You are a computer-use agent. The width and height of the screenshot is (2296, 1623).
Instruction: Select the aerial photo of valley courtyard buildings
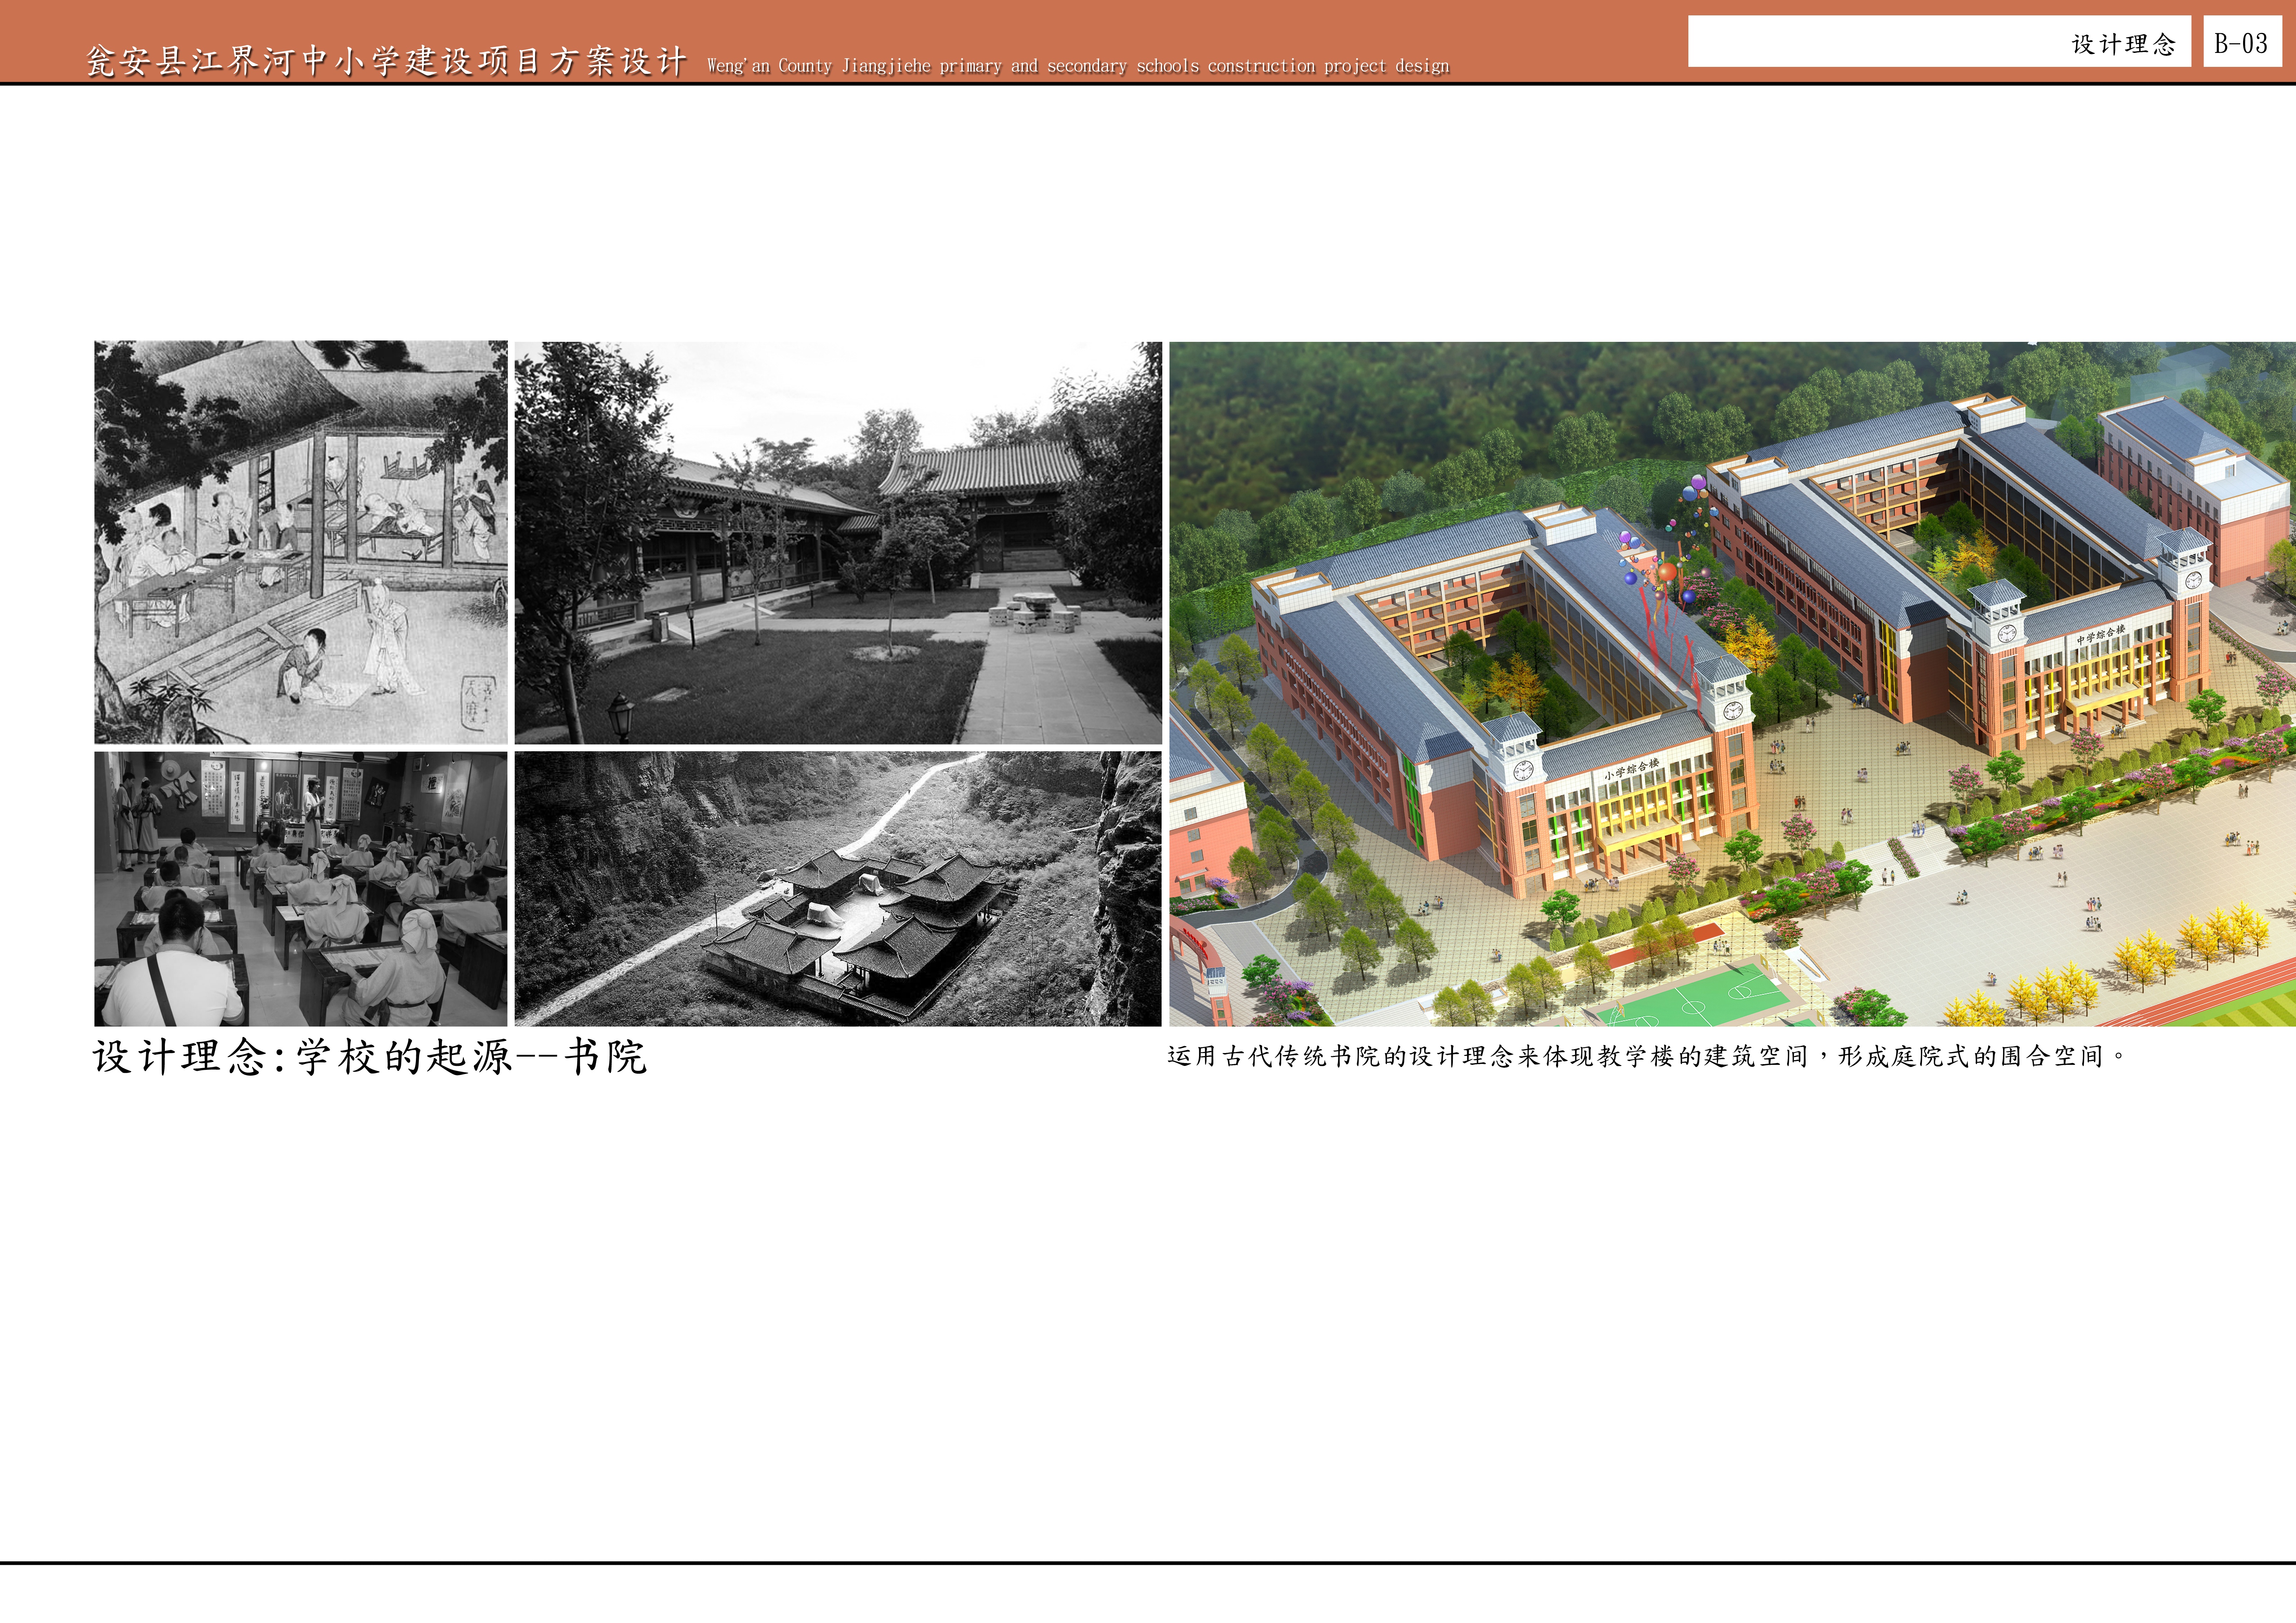838,889
